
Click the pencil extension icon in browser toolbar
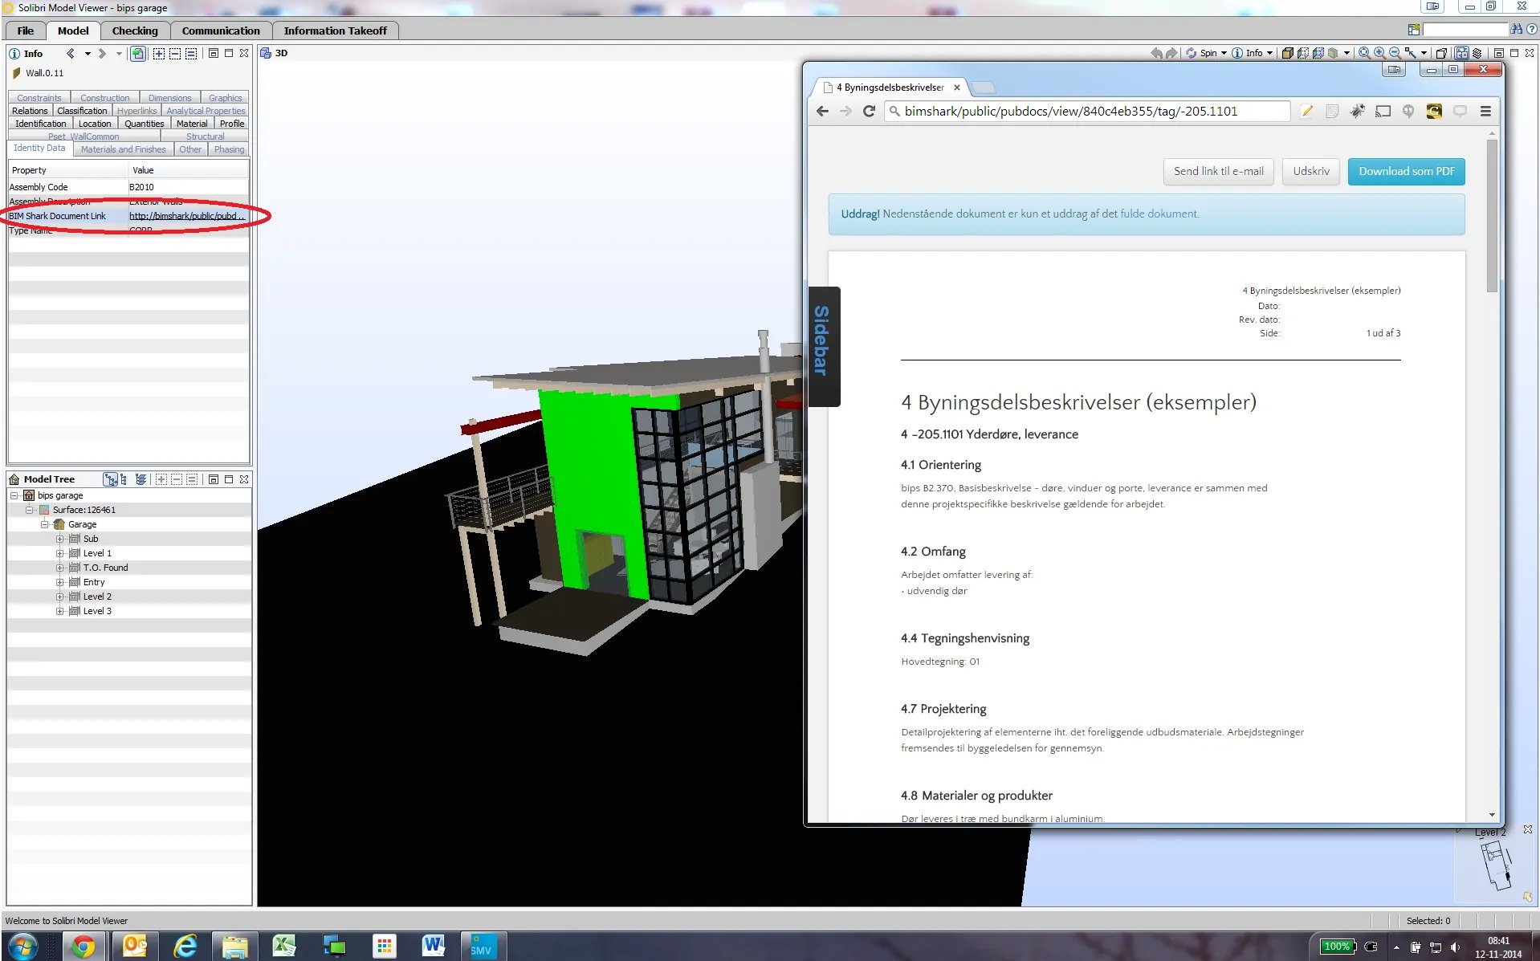[1307, 111]
